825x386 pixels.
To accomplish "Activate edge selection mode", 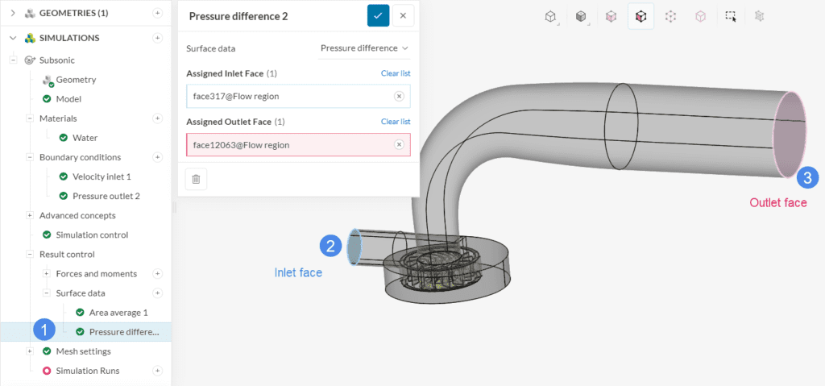I will pos(700,16).
